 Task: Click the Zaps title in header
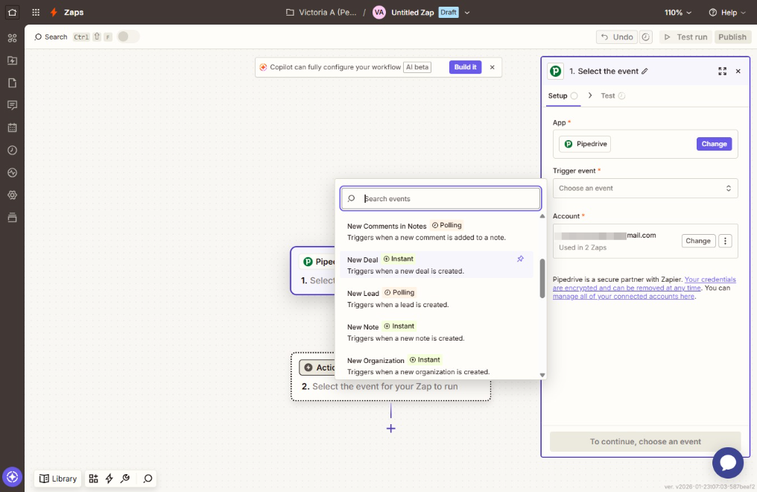point(74,13)
